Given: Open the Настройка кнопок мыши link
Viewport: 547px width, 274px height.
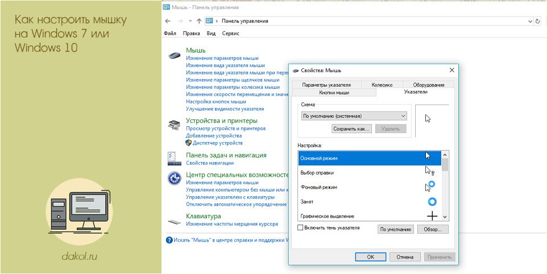Looking at the screenshot, I should pyautogui.click(x=216, y=101).
